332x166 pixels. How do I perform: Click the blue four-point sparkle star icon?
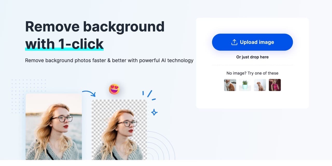coord(154,112)
